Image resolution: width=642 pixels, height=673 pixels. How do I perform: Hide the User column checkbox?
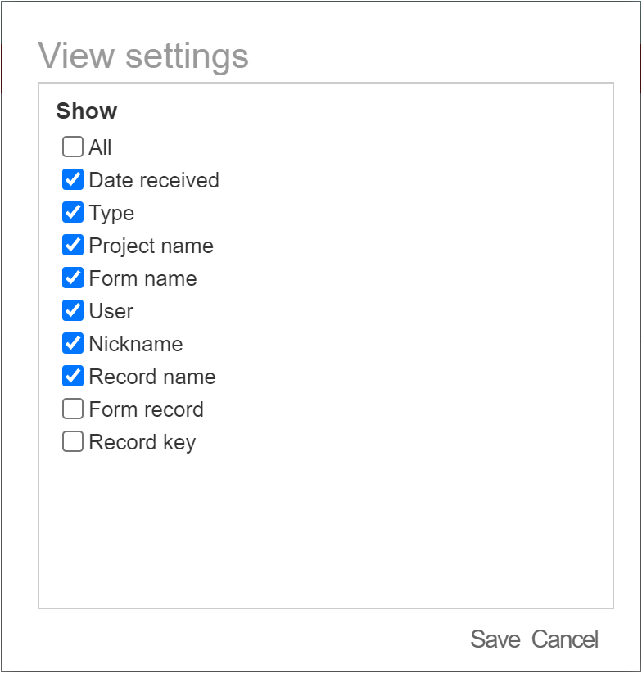[73, 311]
